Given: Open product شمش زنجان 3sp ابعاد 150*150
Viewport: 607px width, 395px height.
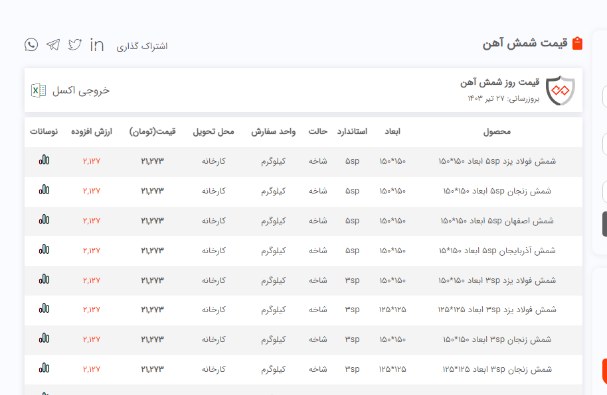Looking at the screenshot, I should [x=497, y=339].
